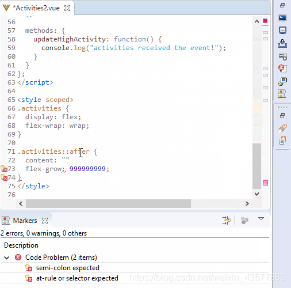
Task: Click the Markers filter/configure columns icon
Action: tap(227, 221)
